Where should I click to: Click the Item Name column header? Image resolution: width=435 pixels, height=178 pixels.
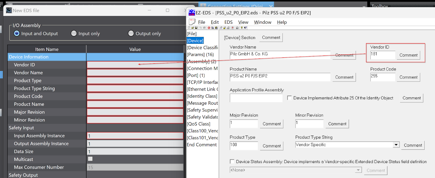[x=47, y=49]
